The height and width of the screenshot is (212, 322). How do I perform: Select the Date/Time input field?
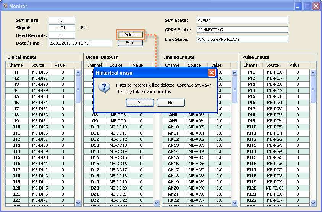coord(80,43)
